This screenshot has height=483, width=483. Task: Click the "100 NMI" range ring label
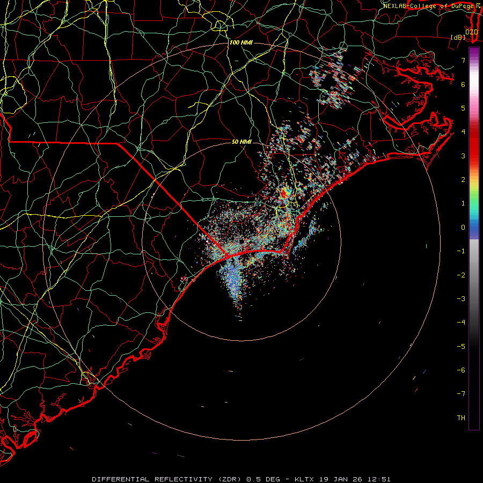(x=241, y=42)
